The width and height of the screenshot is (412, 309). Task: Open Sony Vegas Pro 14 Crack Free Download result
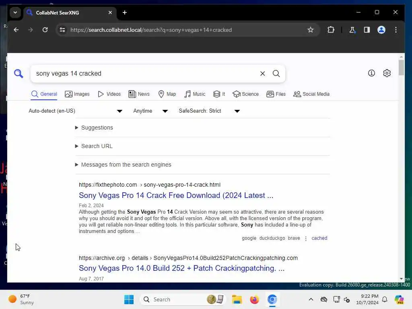click(176, 196)
